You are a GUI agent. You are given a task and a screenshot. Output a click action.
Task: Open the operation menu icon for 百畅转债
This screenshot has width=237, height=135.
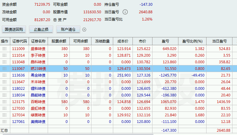click(x=5, y=102)
